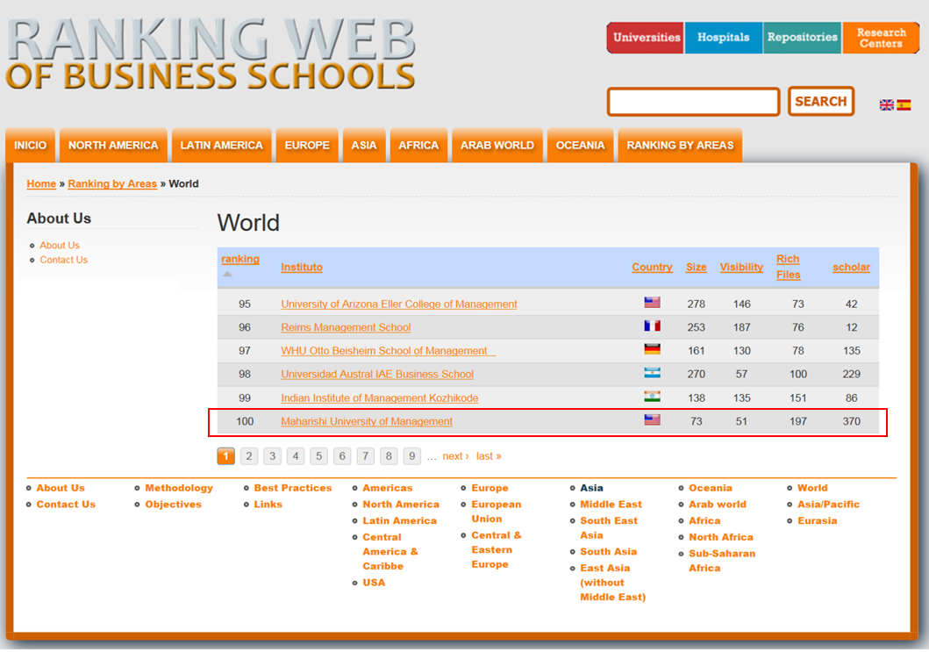The width and height of the screenshot is (929, 652).
Task: Open the Research Centers tab
Action: (881, 38)
